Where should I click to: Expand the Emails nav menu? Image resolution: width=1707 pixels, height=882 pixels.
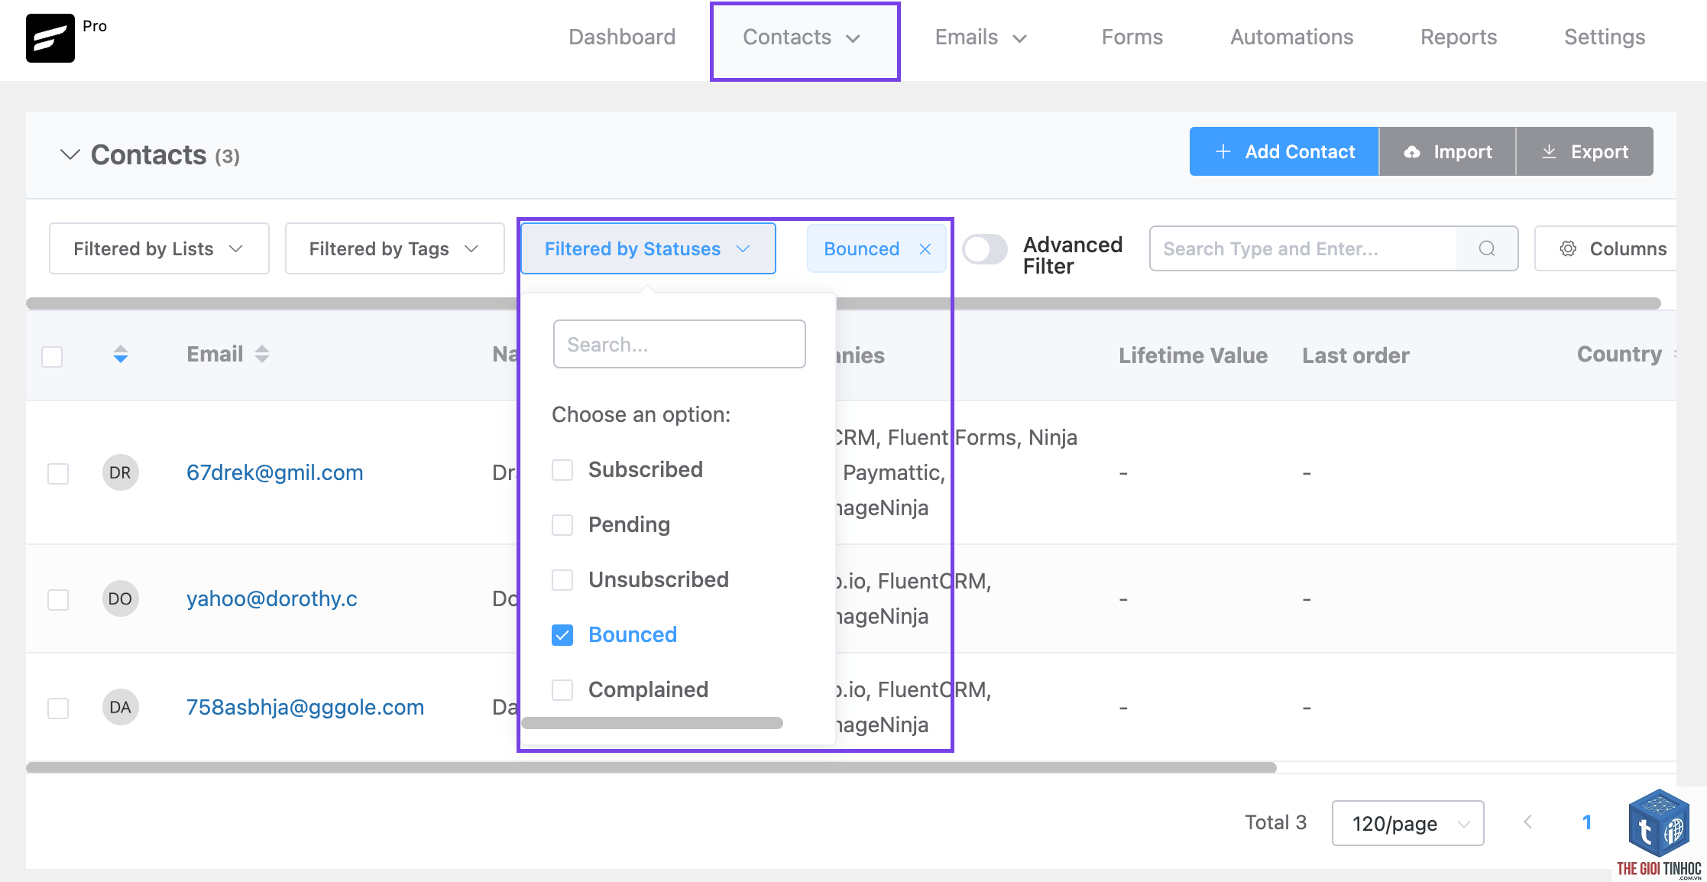(x=981, y=37)
